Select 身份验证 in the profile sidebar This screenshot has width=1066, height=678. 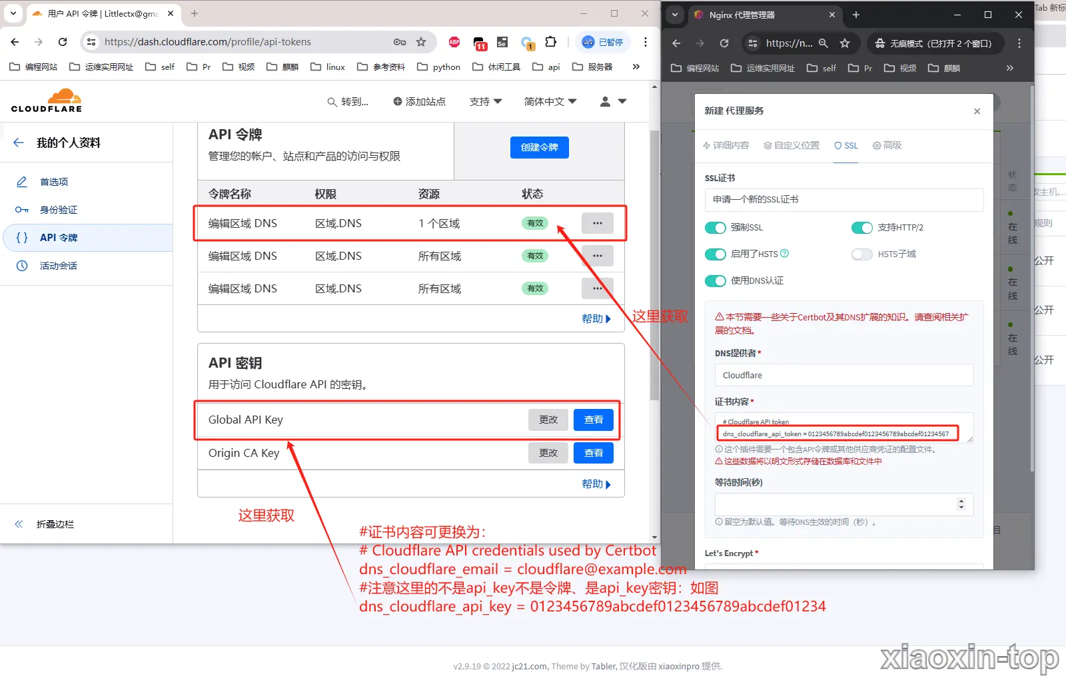59,210
